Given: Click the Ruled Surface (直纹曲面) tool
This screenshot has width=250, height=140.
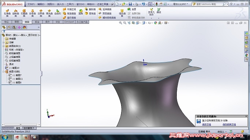Looking at the screenshot, I should point(69,17).
